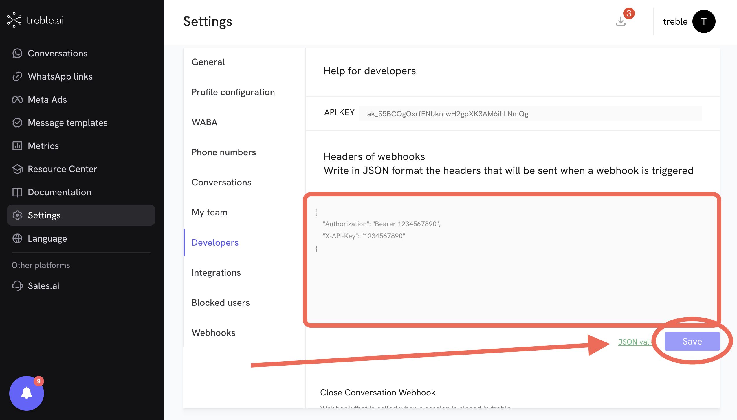Open Integrations settings tab

click(x=216, y=273)
